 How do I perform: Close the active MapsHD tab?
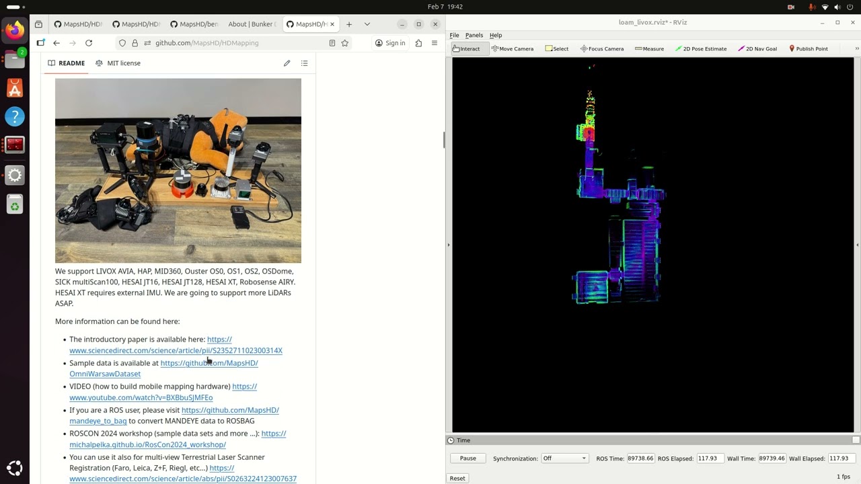pyautogui.click(x=332, y=24)
